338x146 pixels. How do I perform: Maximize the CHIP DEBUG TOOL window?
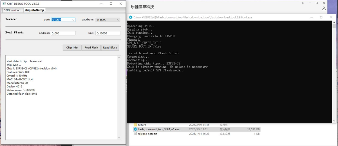click(x=111, y=4)
